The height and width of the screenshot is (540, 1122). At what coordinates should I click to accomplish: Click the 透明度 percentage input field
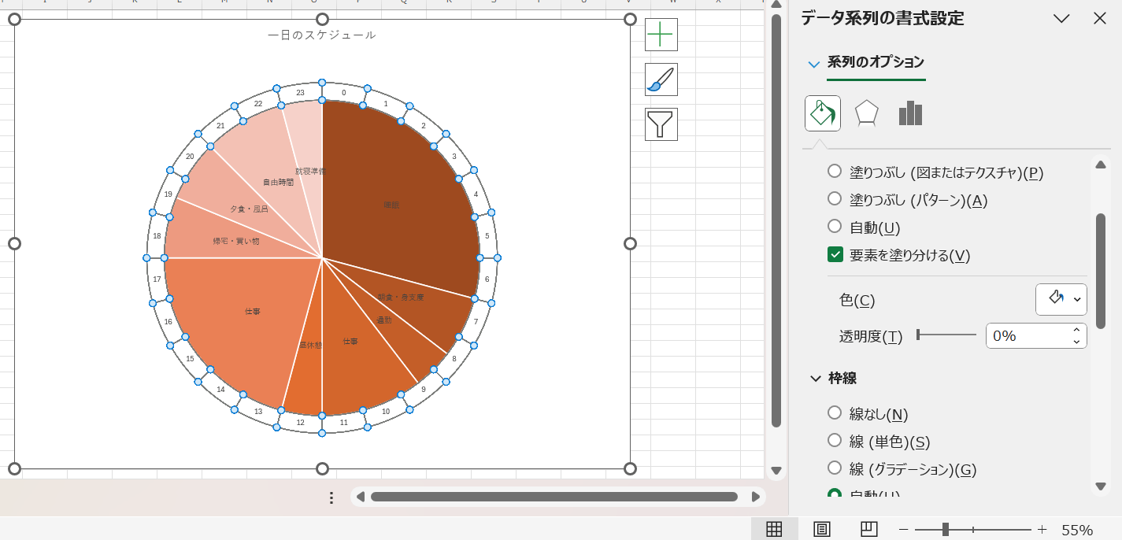(1027, 336)
